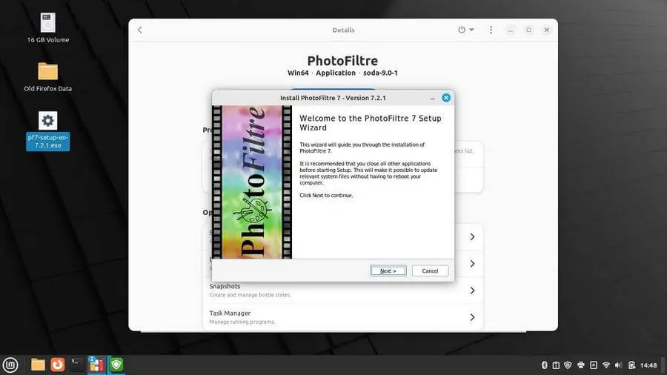The height and width of the screenshot is (375, 667).
Task: Open the volume tray icon
Action: point(619,365)
